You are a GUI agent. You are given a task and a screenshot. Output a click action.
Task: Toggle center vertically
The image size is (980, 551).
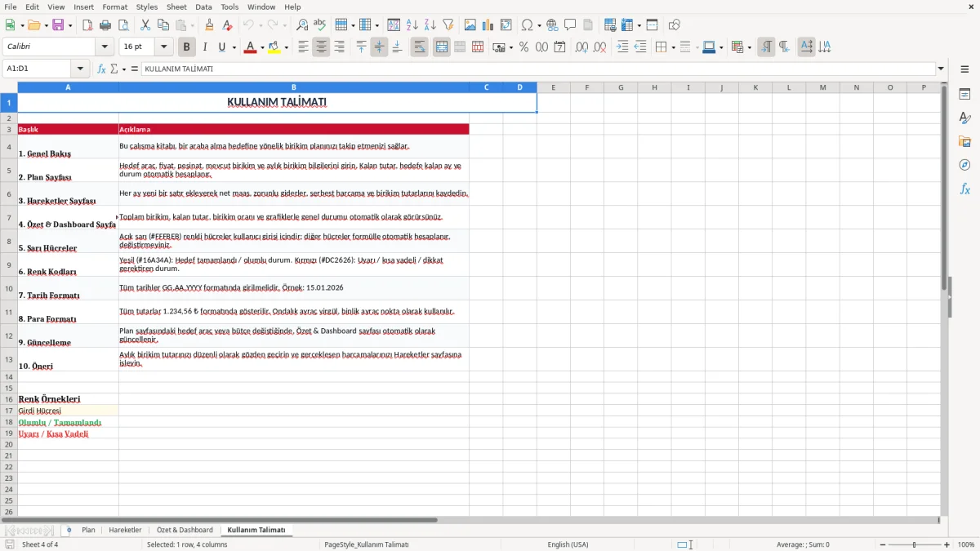click(379, 47)
